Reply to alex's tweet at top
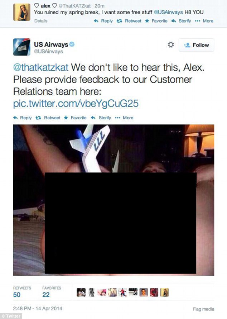This screenshot has height=319, width=227. (x=103, y=21)
